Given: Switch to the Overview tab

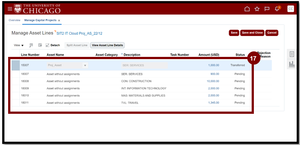Looking at the screenshot, I should (x=14, y=20).
